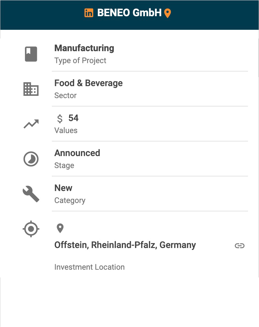Click the New category text
259x327 pixels.
coord(63,188)
